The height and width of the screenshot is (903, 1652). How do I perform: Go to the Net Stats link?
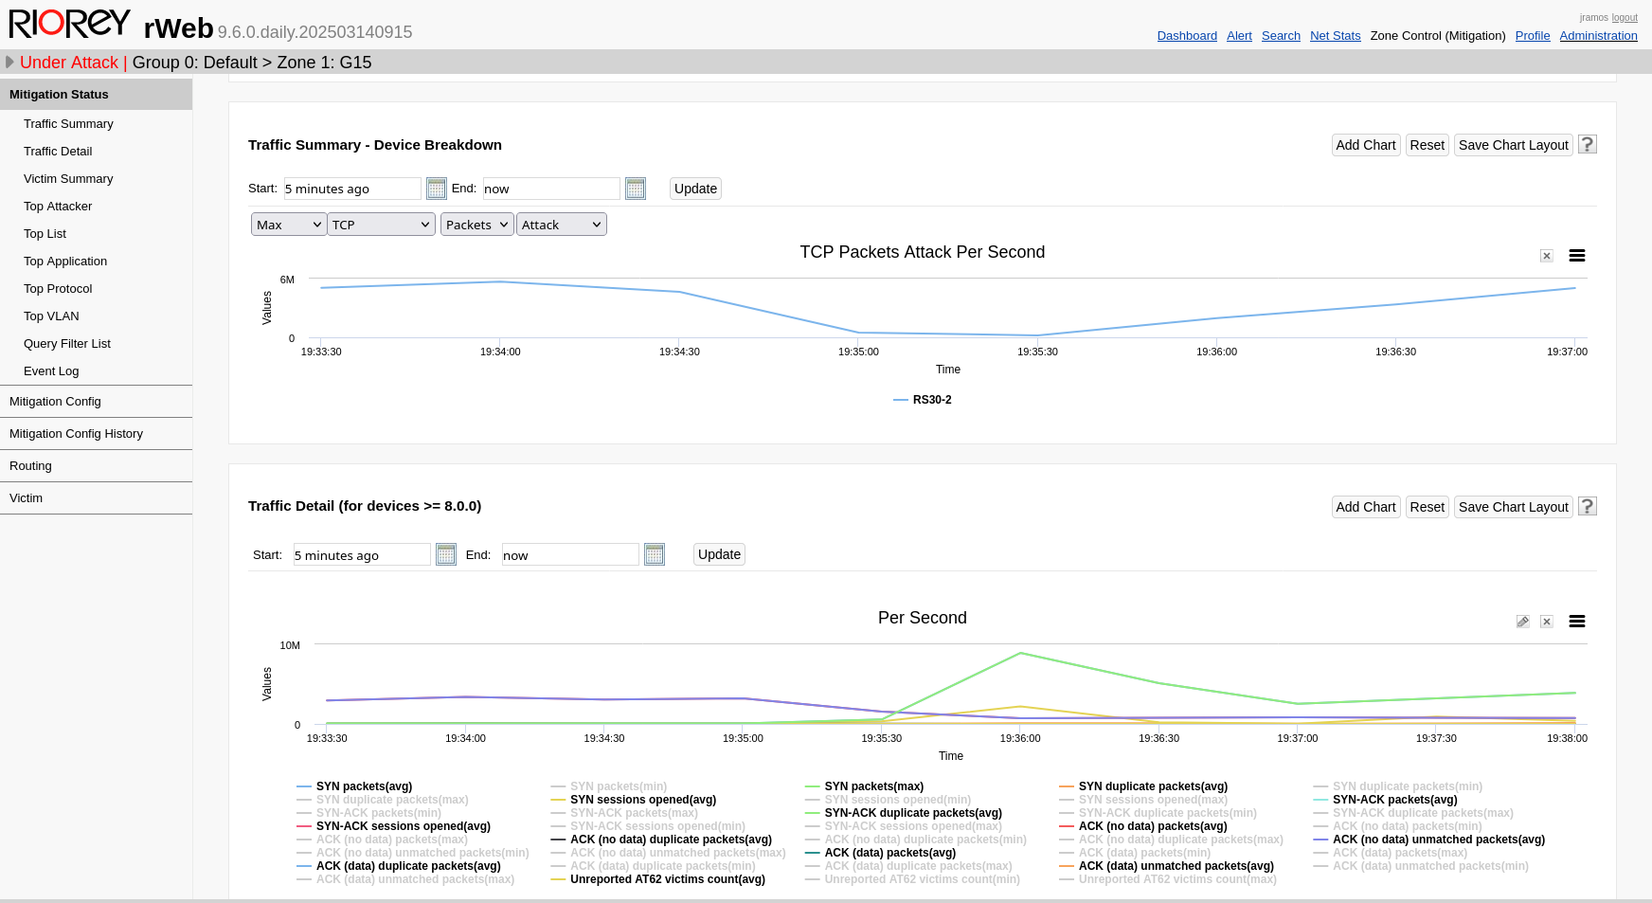1335,36
